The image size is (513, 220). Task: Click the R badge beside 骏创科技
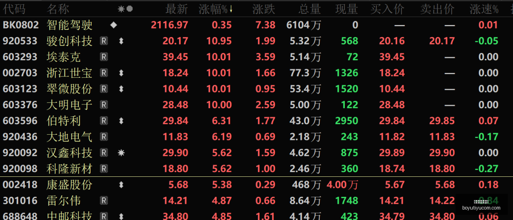point(104,41)
